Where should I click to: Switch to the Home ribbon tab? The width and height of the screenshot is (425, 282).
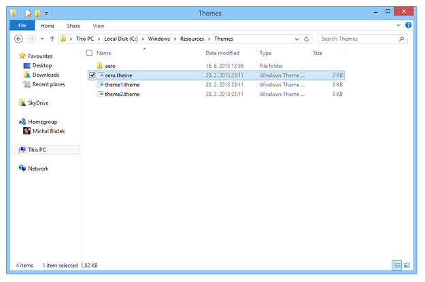[48, 26]
